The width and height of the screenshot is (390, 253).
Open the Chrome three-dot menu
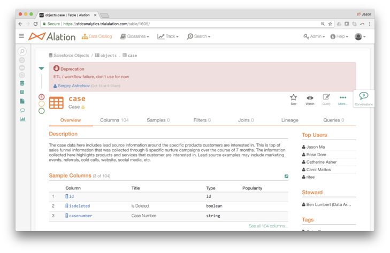click(370, 24)
